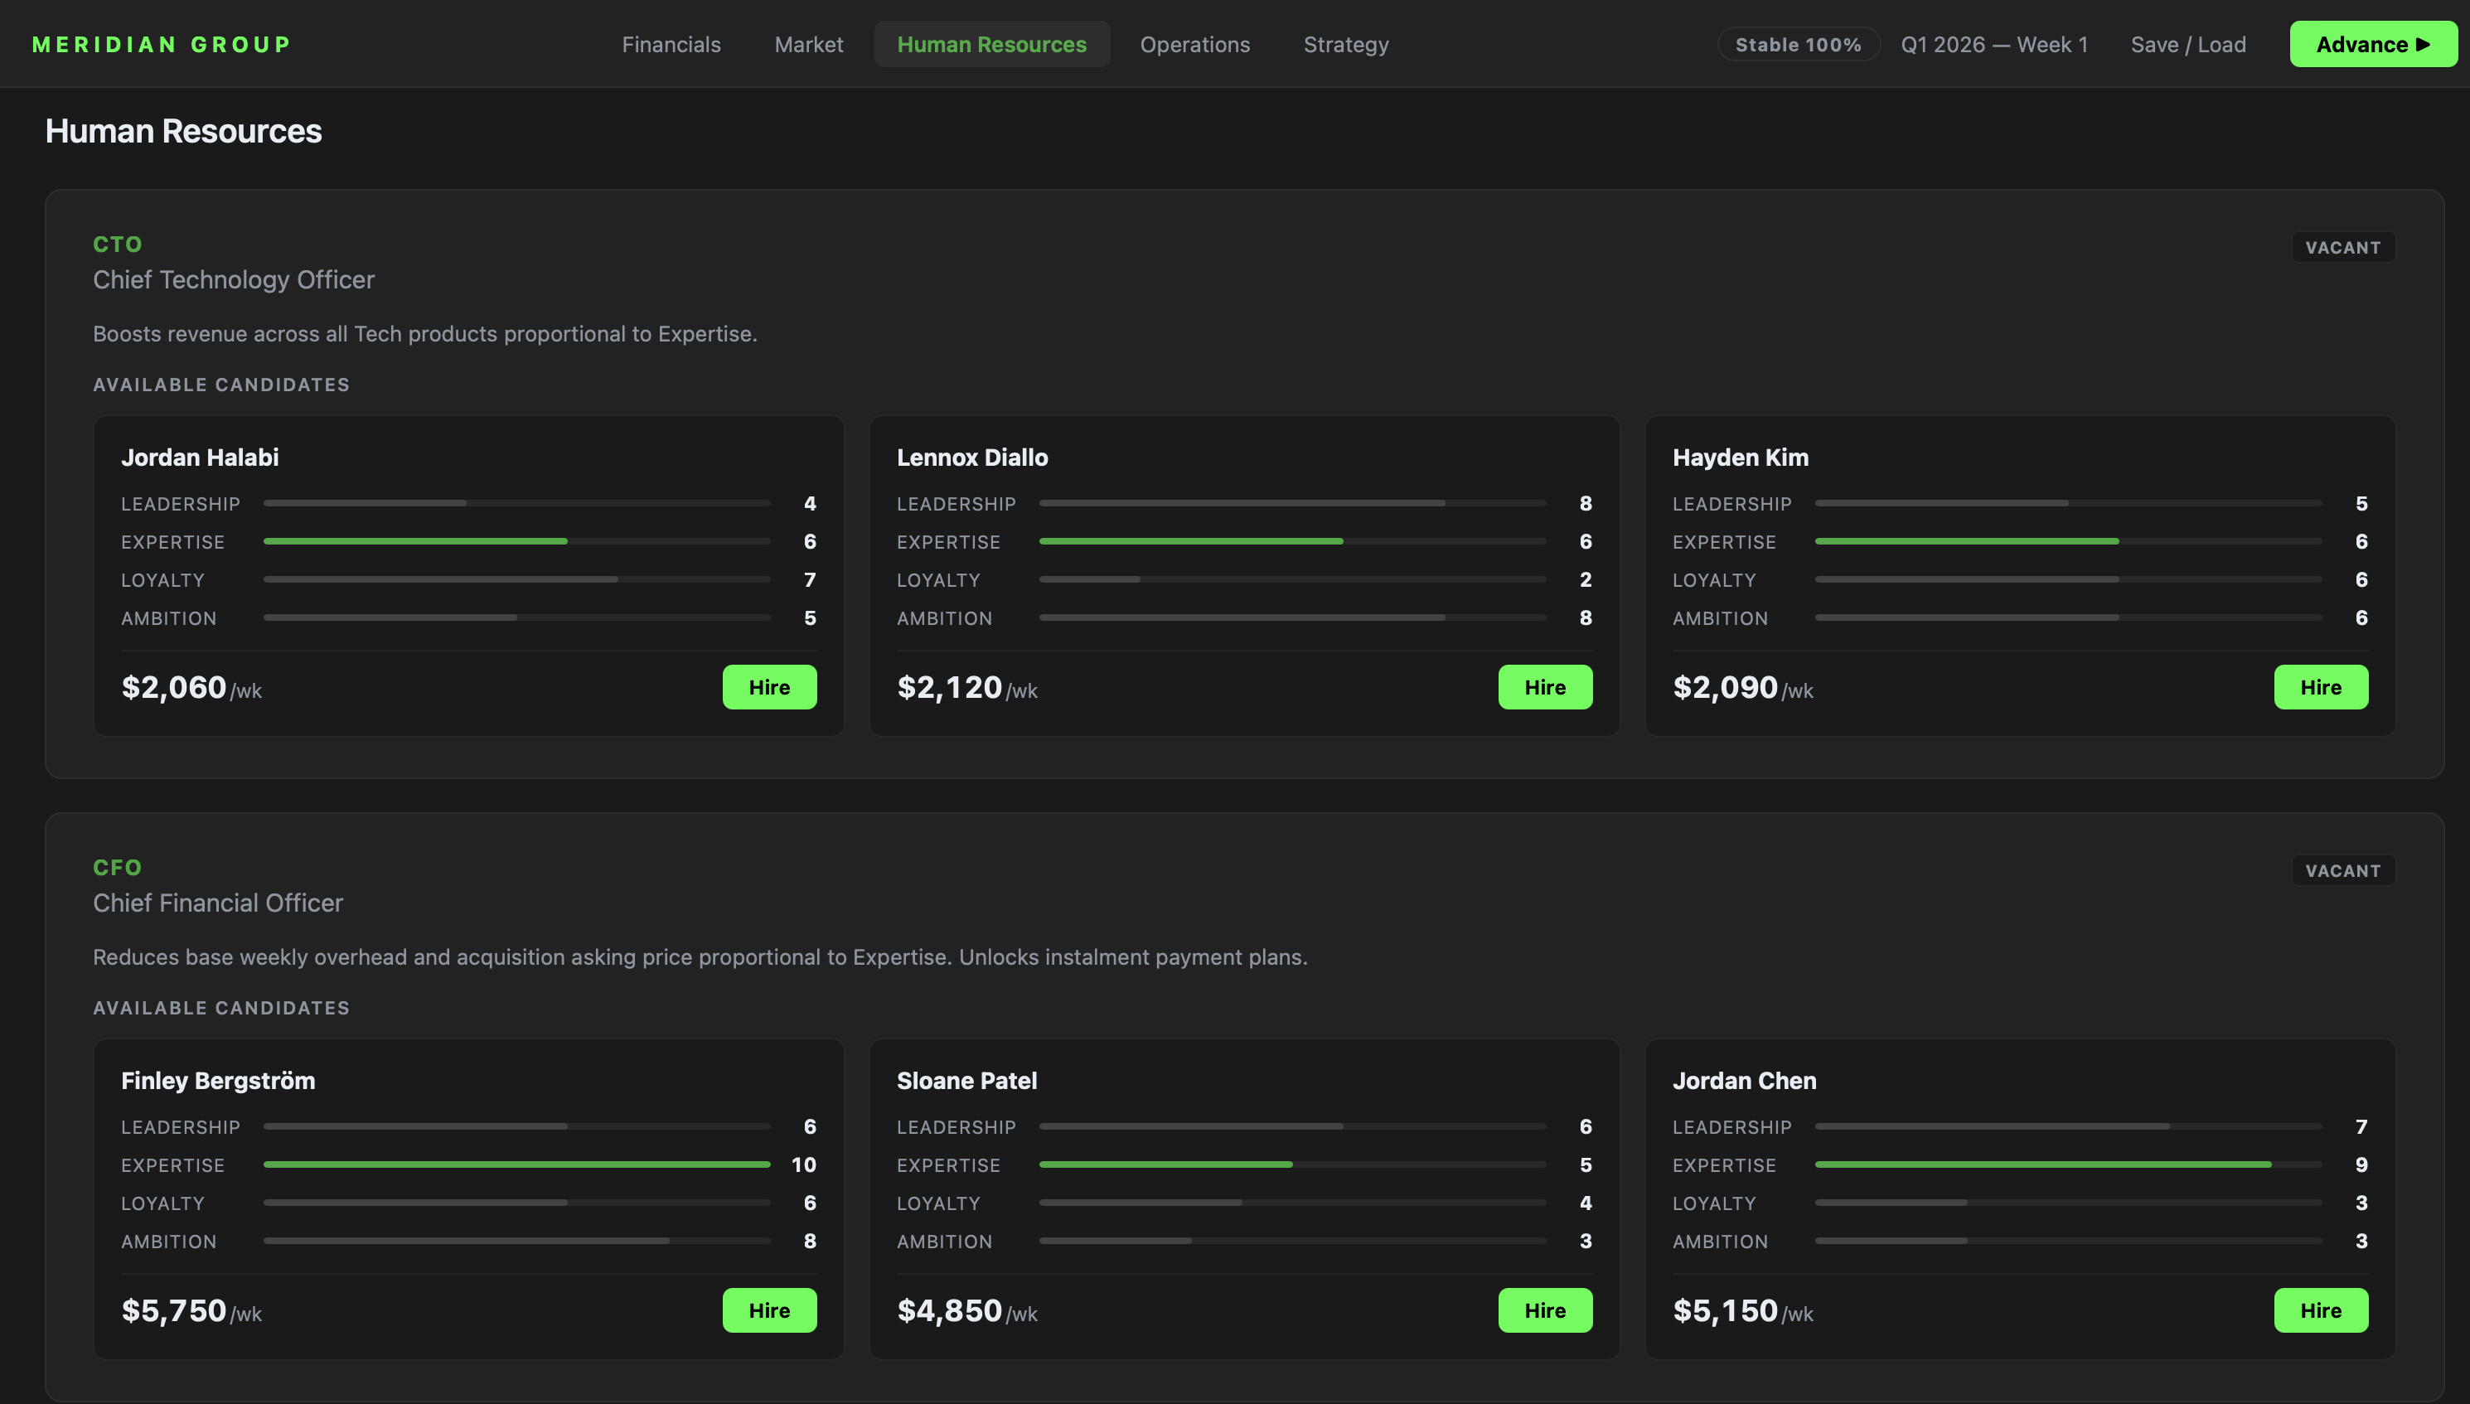
Task: Click the Human Resources page heading
Action: click(183, 131)
